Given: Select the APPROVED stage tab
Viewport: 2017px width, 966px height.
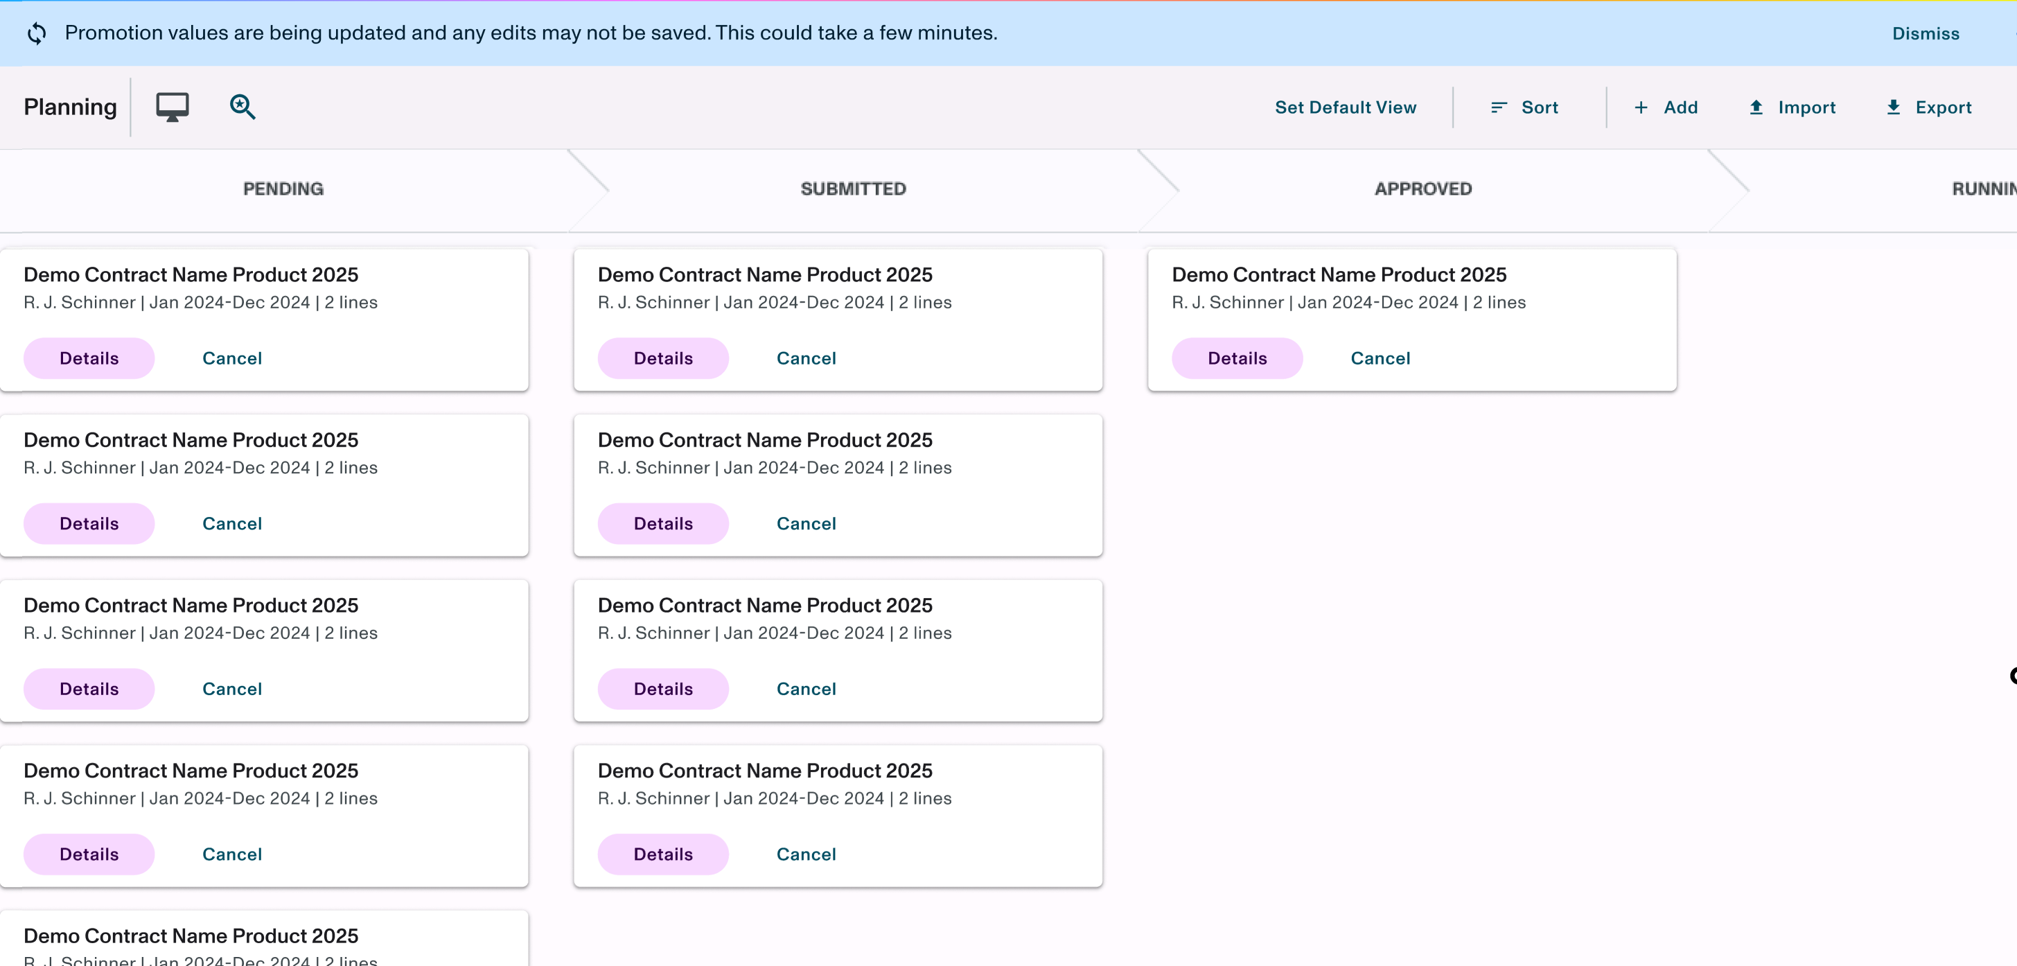Looking at the screenshot, I should [x=1423, y=188].
